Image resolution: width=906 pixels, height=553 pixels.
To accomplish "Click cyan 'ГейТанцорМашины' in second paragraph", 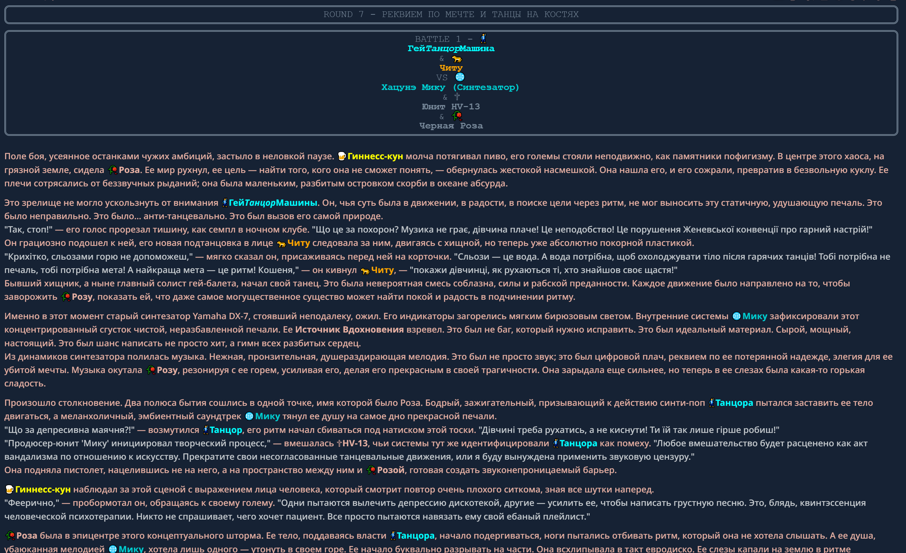I will (273, 203).
